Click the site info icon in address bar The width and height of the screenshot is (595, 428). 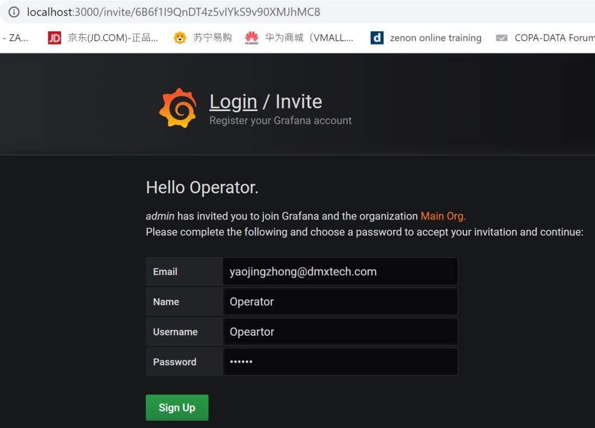click(x=14, y=12)
